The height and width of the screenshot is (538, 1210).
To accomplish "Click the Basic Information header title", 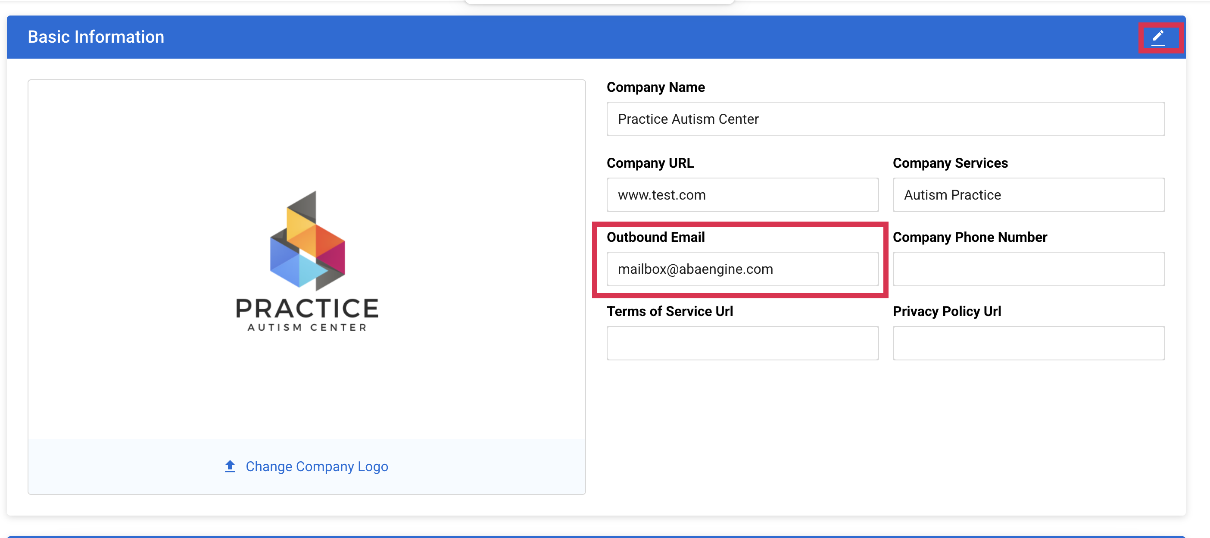I will pos(96,37).
